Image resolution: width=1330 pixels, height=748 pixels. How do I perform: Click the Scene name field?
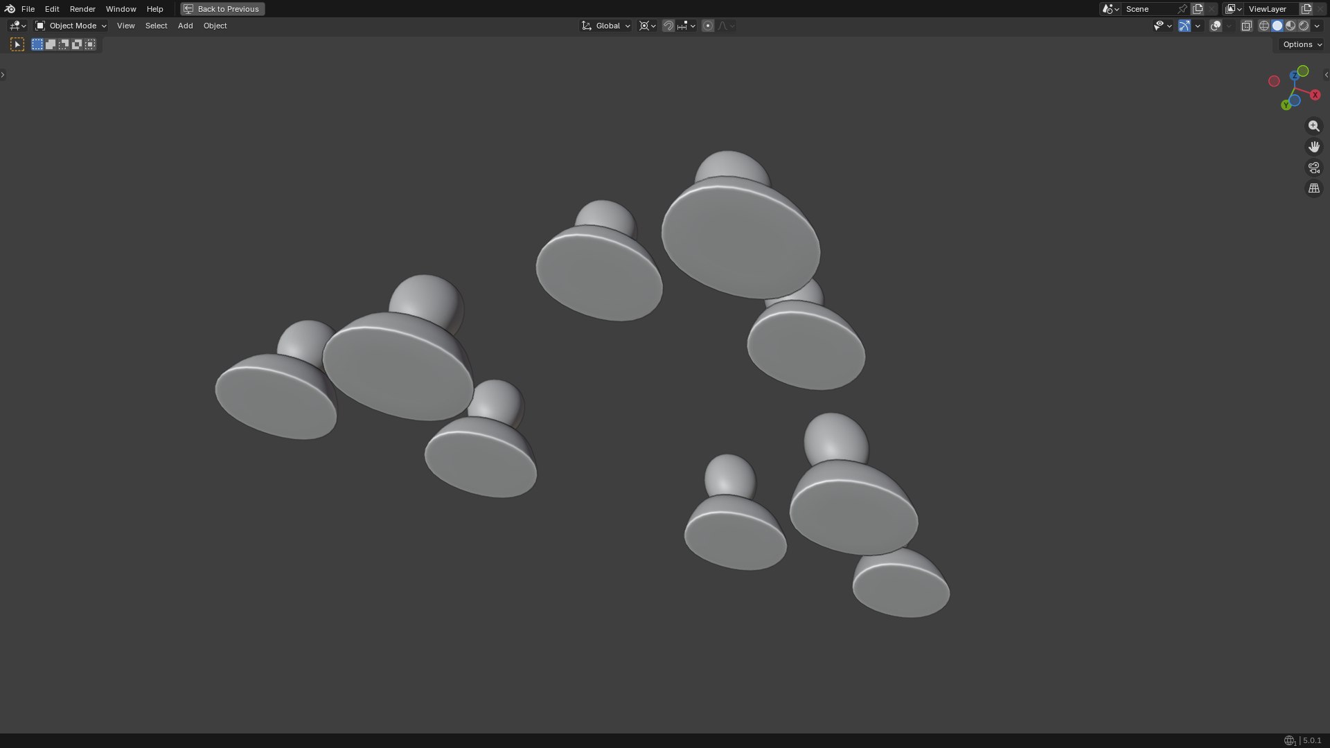coord(1149,9)
